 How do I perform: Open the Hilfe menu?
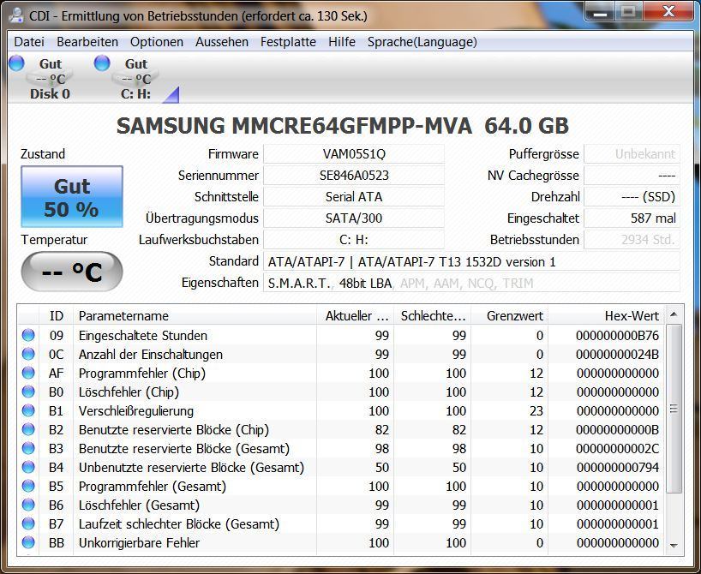[342, 42]
